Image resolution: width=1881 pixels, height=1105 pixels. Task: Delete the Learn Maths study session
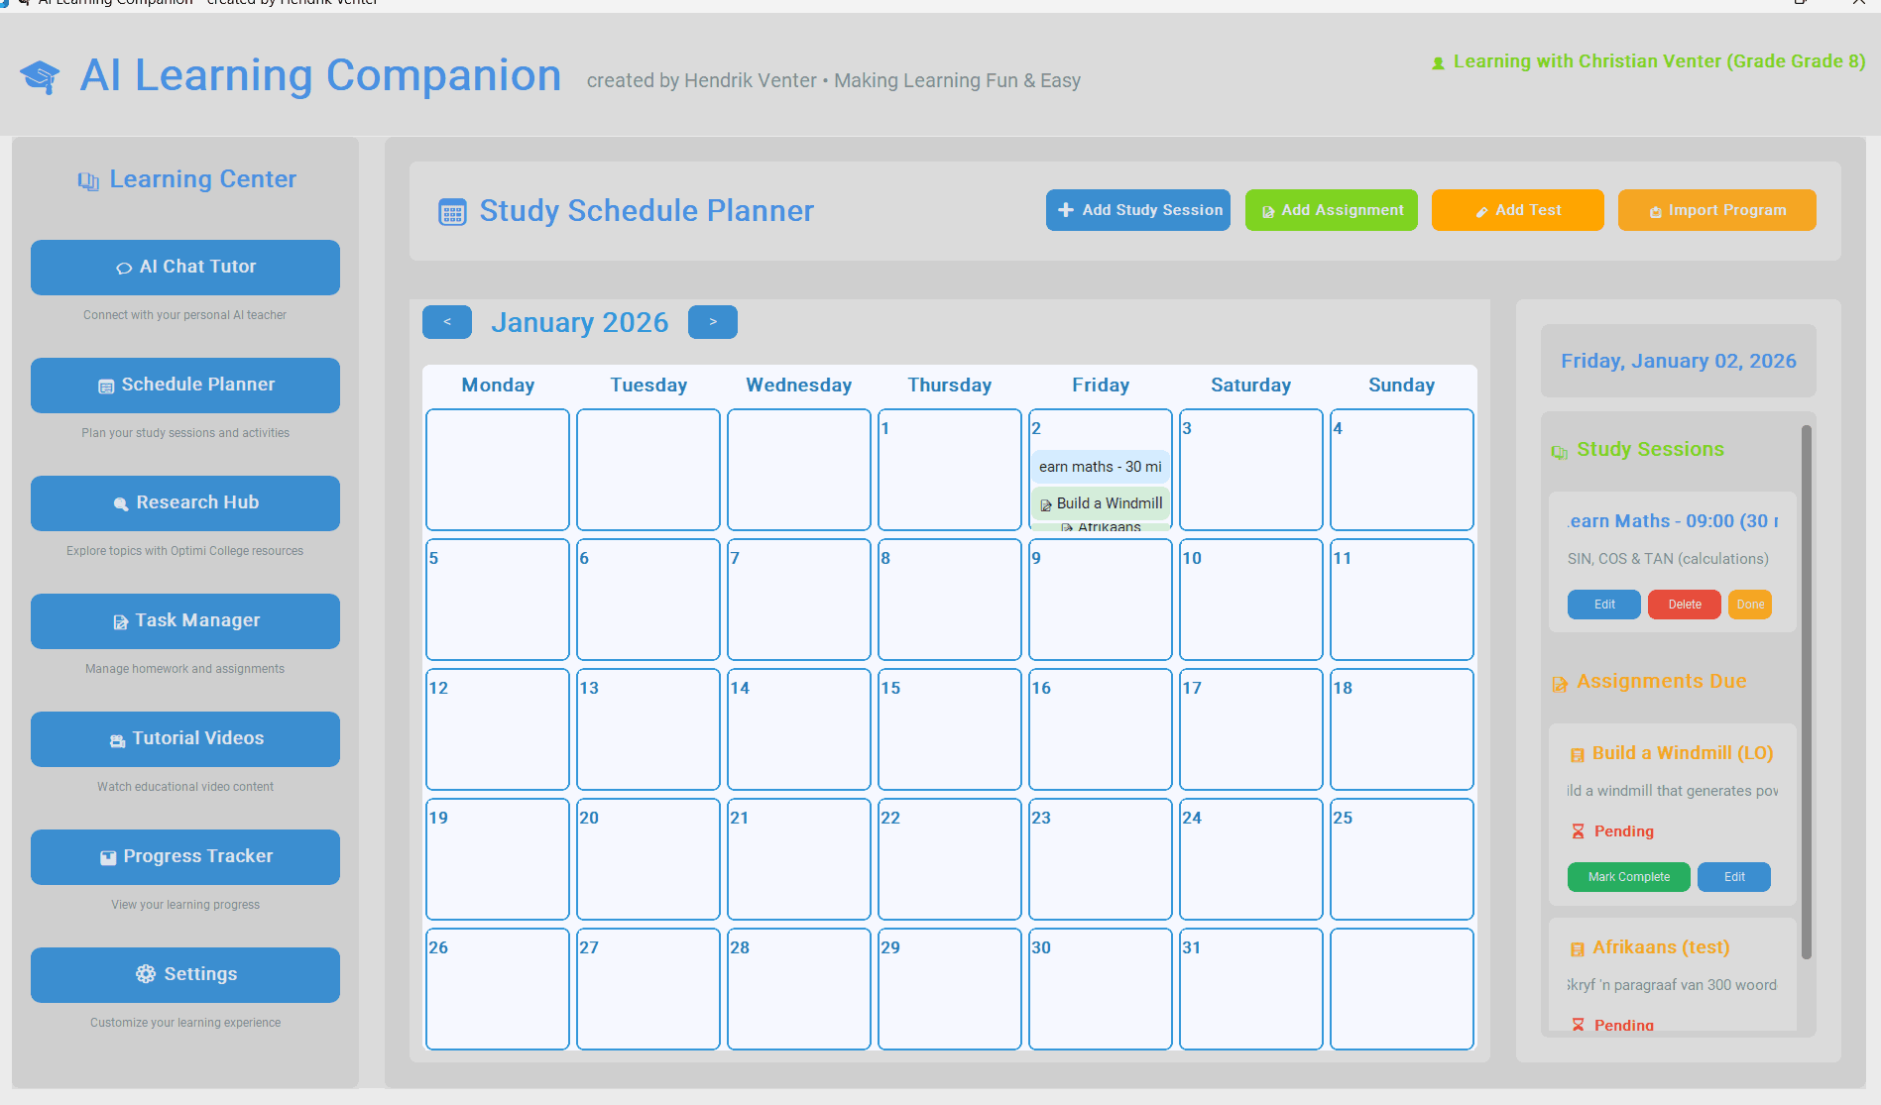[1684, 605]
